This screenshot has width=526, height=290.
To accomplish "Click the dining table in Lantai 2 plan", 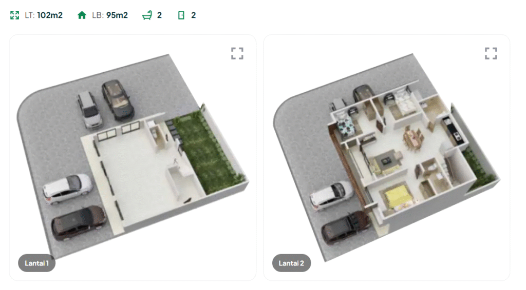I will point(414,138).
